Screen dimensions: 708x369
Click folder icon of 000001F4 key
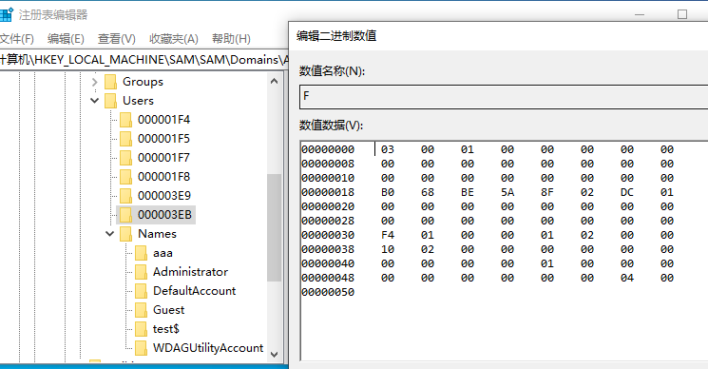coord(126,120)
